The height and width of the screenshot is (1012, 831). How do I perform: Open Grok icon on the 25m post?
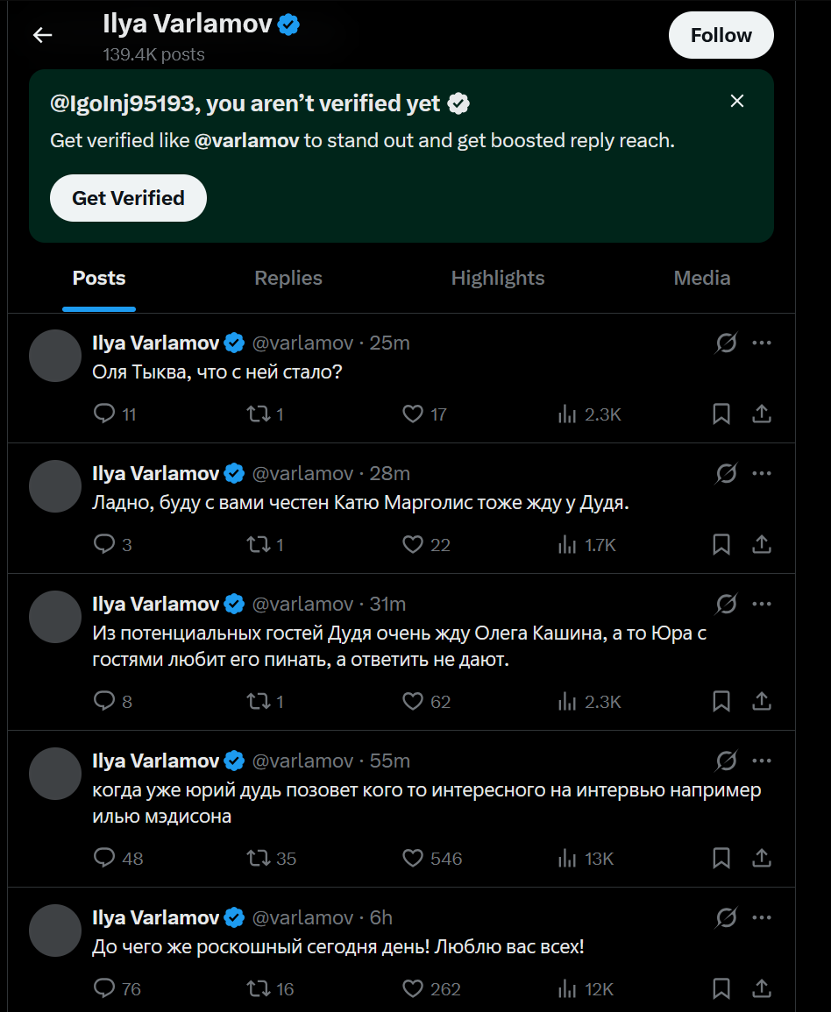pyautogui.click(x=726, y=343)
